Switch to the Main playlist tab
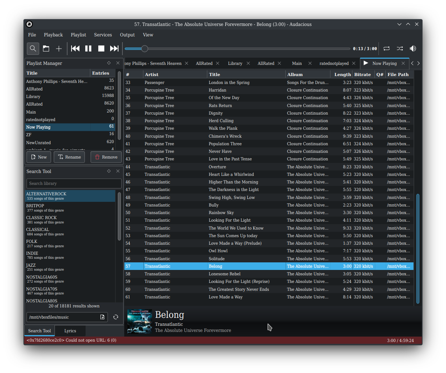 [x=297, y=63]
